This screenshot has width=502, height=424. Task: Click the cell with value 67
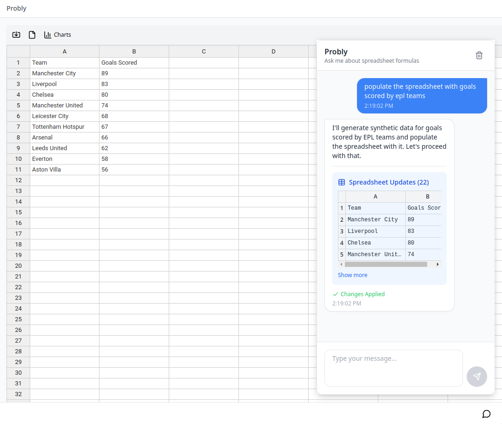[x=134, y=127]
